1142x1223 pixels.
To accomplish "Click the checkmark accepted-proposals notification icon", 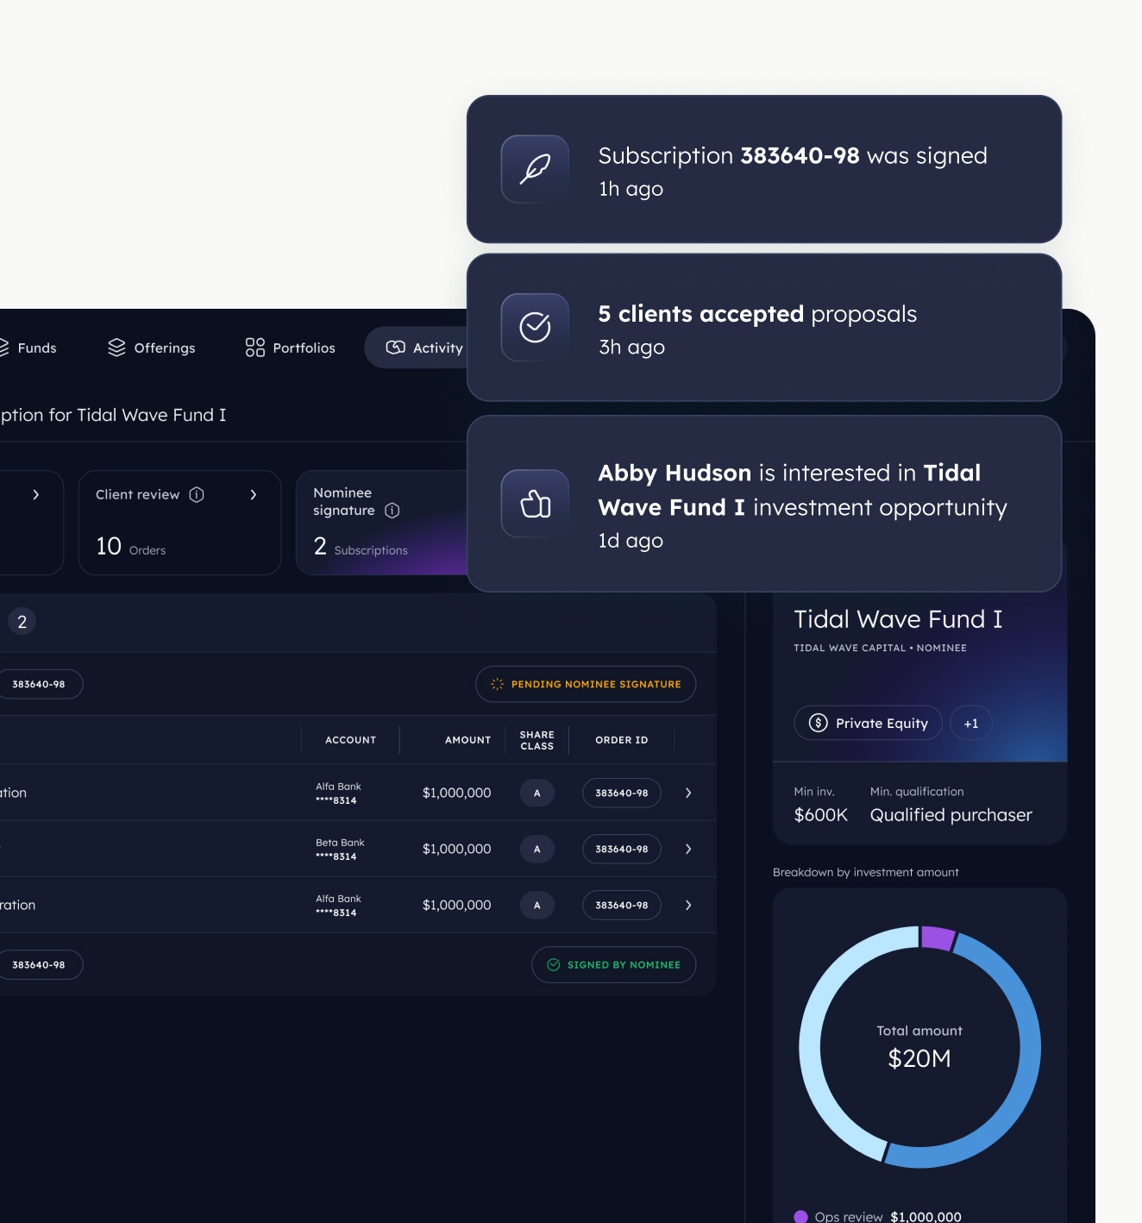I will [x=535, y=328].
